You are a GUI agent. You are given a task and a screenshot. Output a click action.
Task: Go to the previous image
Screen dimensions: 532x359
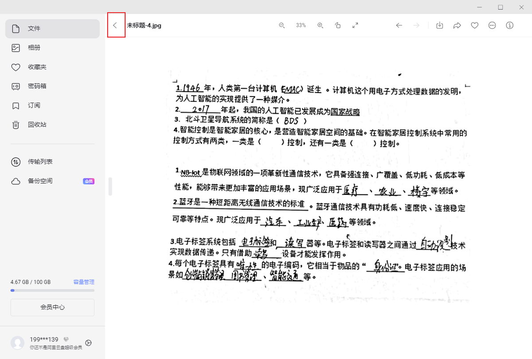[399, 25]
